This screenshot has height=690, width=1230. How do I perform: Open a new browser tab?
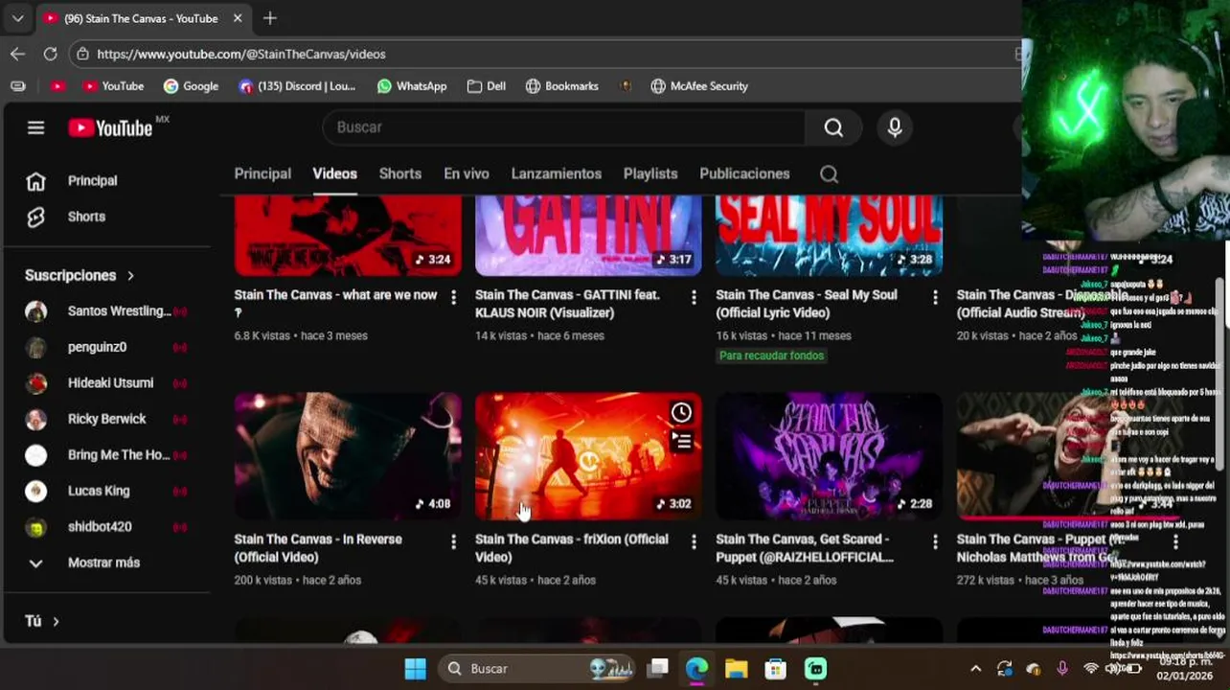[x=270, y=17]
